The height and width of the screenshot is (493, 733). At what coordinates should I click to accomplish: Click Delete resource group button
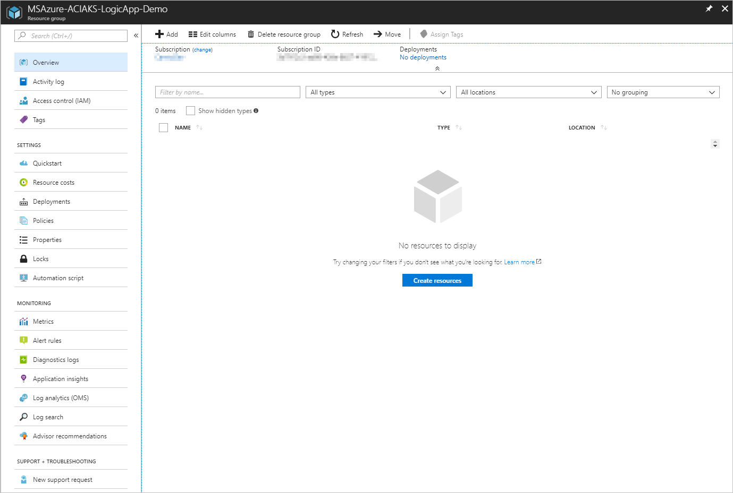pyautogui.click(x=284, y=34)
